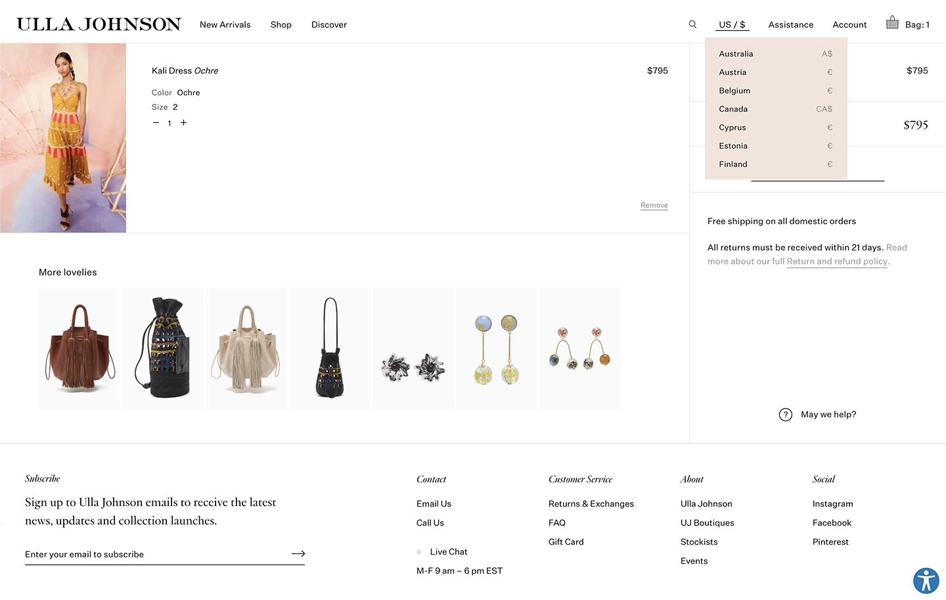Start a Live Chat session

click(449, 551)
